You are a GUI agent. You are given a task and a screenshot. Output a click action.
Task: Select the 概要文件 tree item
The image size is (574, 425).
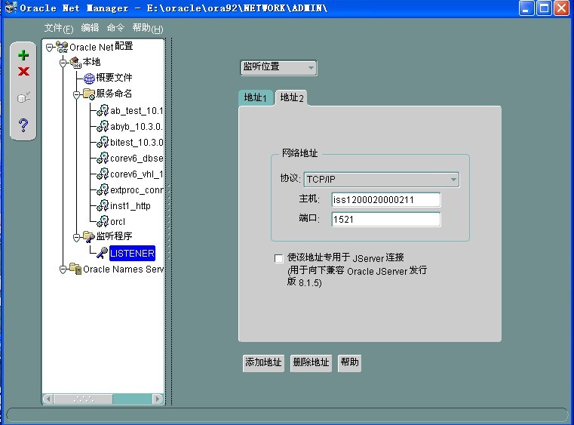[x=114, y=78]
